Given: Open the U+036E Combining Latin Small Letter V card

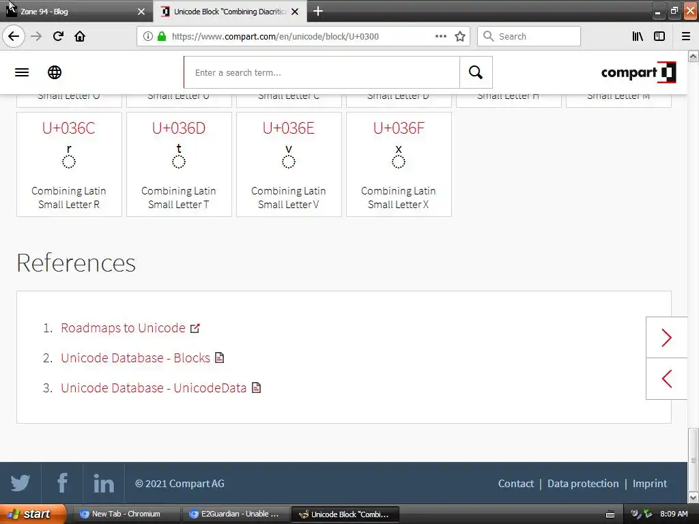Looking at the screenshot, I should pos(289,164).
